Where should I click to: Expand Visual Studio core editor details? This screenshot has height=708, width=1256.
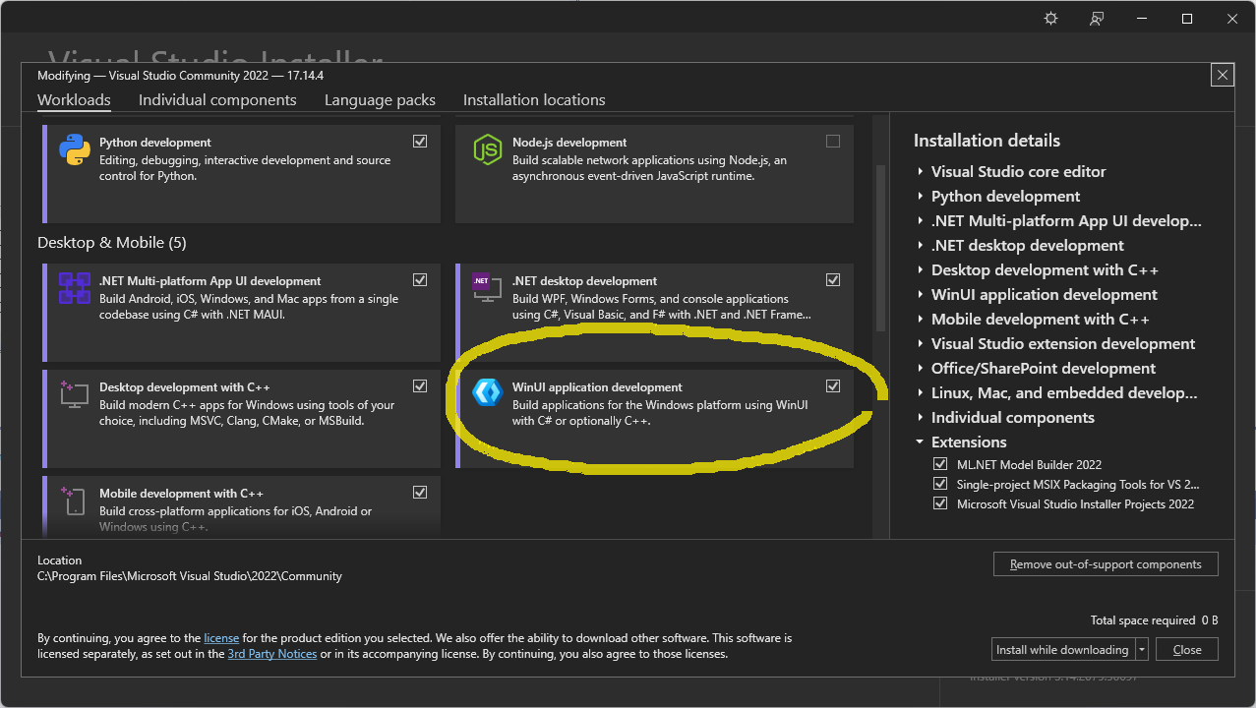921,171
